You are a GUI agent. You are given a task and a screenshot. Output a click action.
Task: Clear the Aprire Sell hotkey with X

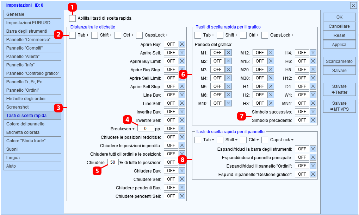182,53
